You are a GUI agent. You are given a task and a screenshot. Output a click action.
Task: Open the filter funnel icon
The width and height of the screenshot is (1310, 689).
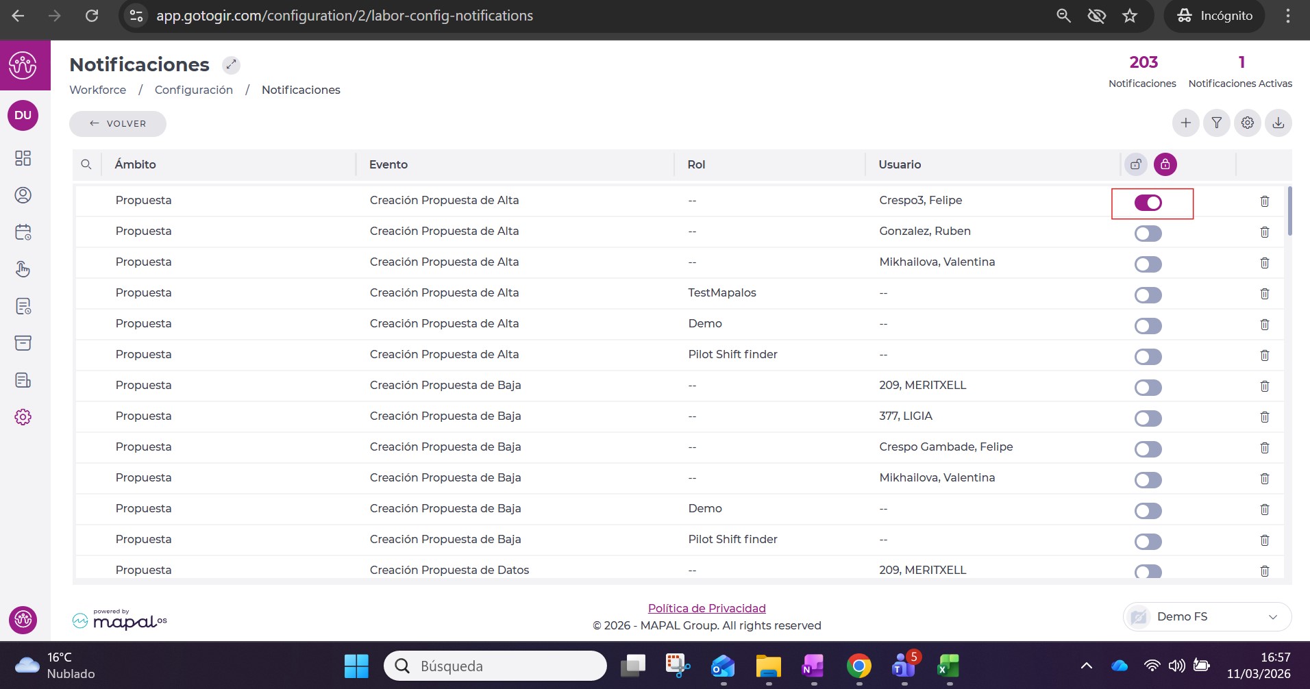[x=1216, y=123]
